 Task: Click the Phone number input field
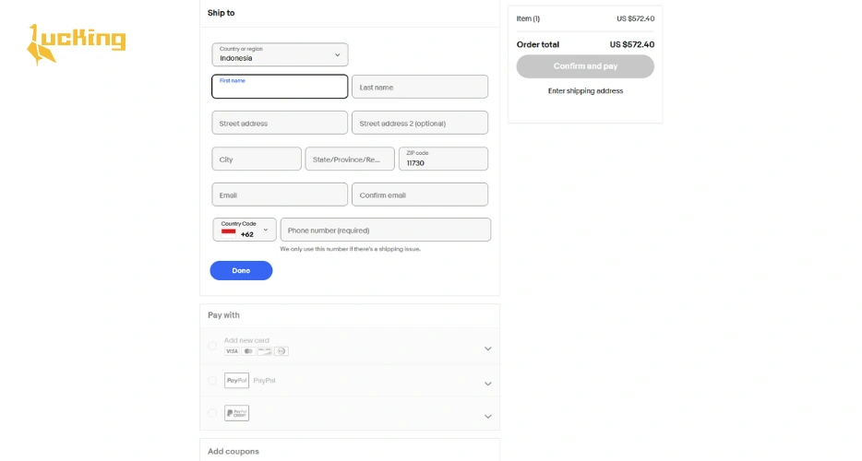pyautogui.click(x=385, y=230)
